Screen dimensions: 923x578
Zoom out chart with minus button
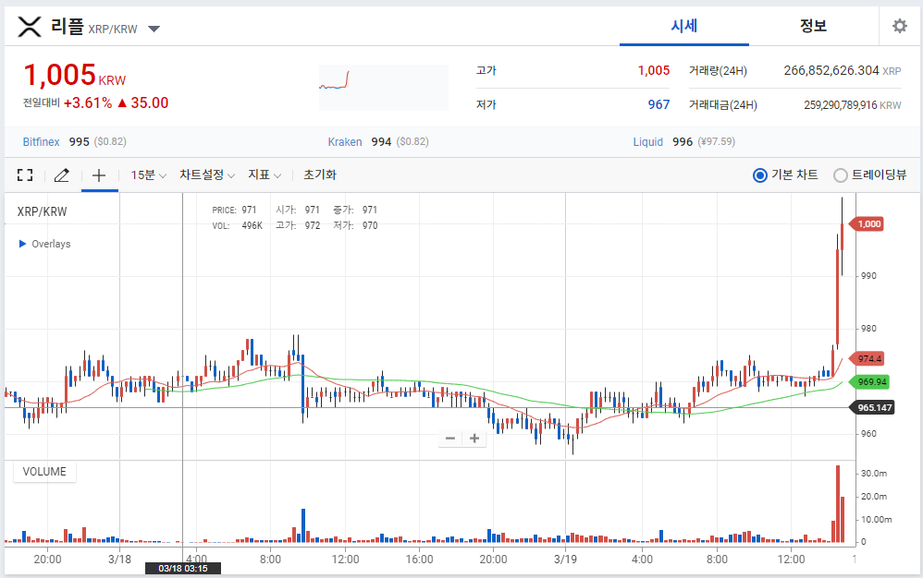point(450,439)
